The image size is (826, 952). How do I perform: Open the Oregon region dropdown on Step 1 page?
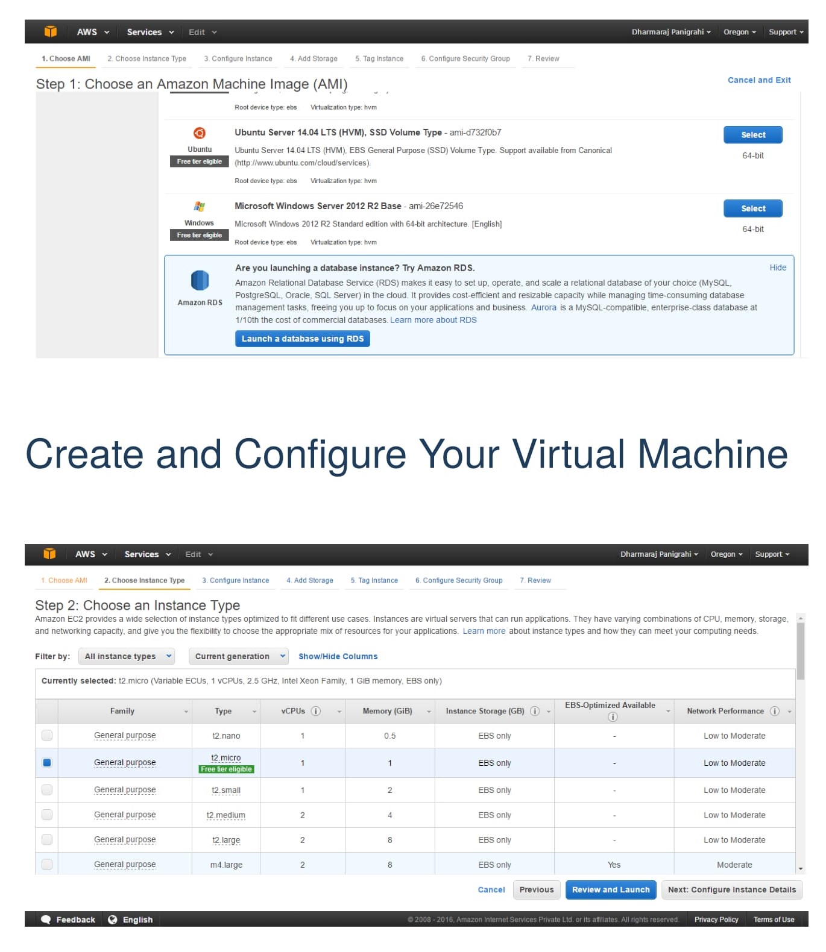[x=740, y=32]
